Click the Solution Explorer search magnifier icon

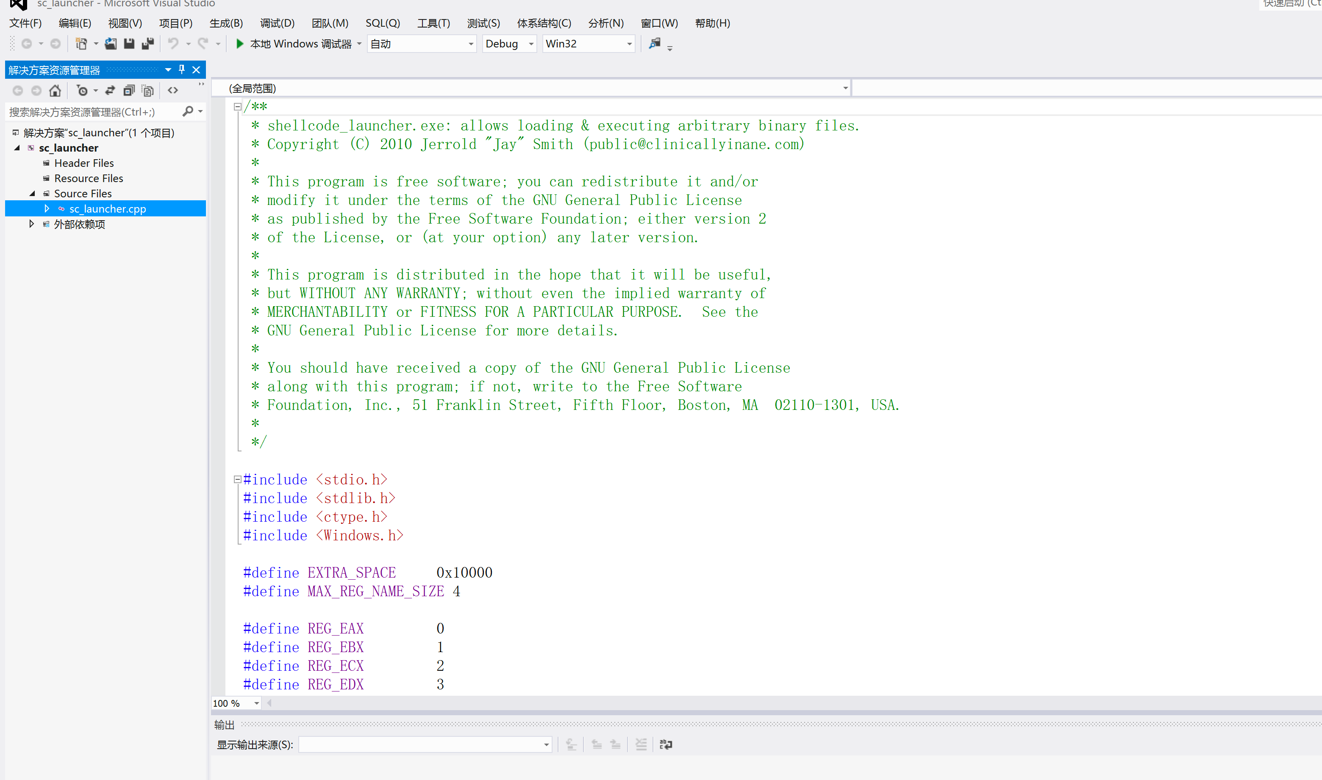tap(188, 111)
